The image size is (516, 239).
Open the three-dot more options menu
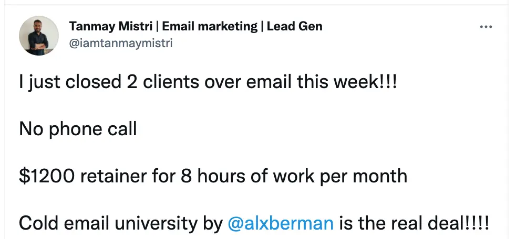click(486, 27)
